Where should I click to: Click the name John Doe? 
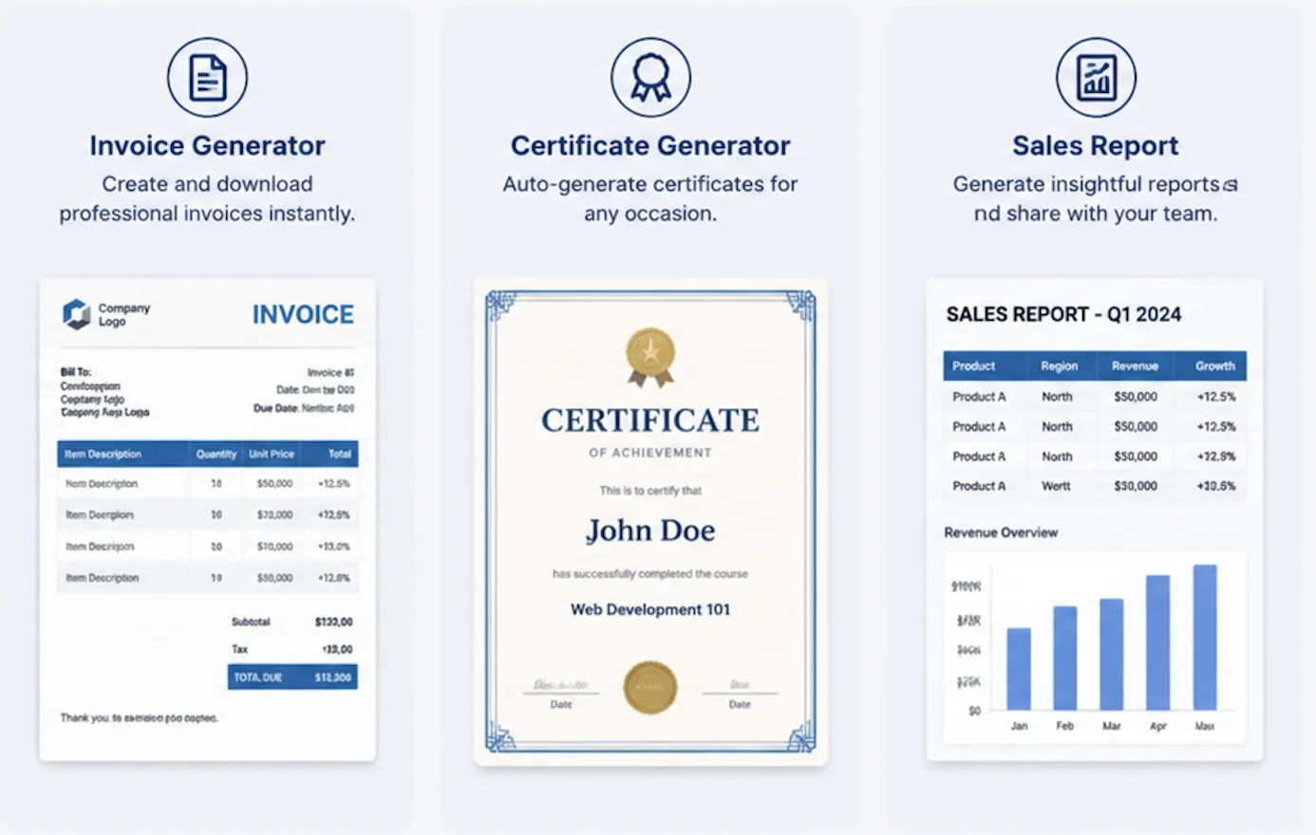click(650, 530)
